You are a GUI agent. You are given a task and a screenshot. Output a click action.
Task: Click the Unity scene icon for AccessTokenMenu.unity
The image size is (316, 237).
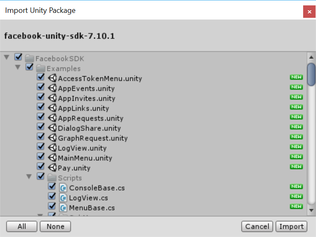[x=52, y=78]
